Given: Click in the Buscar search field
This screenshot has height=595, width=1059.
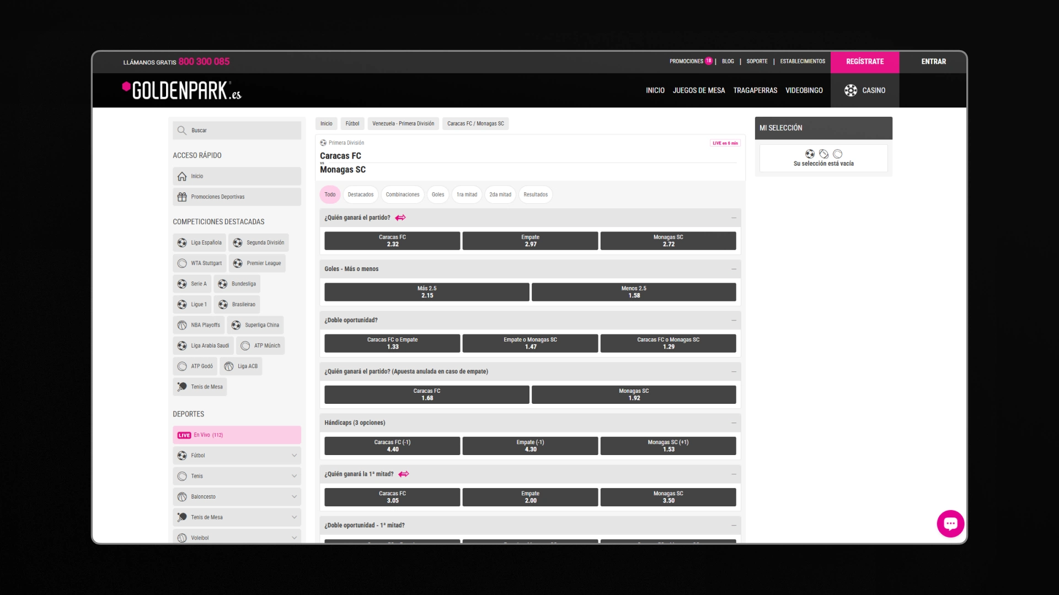Looking at the screenshot, I should tap(237, 131).
